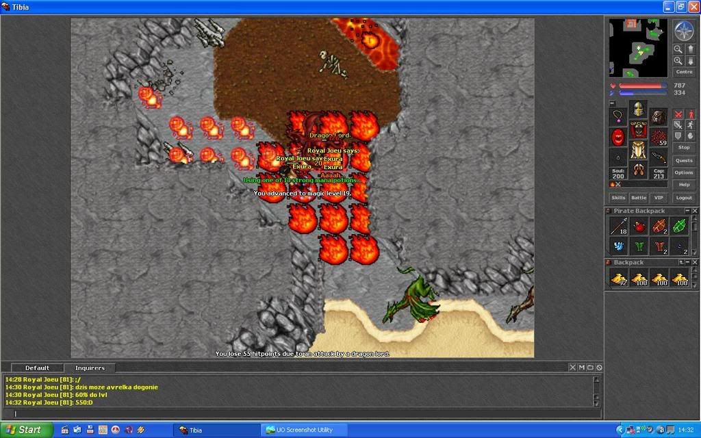Switch to the Inquirers chat tab

pyautogui.click(x=90, y=368)
